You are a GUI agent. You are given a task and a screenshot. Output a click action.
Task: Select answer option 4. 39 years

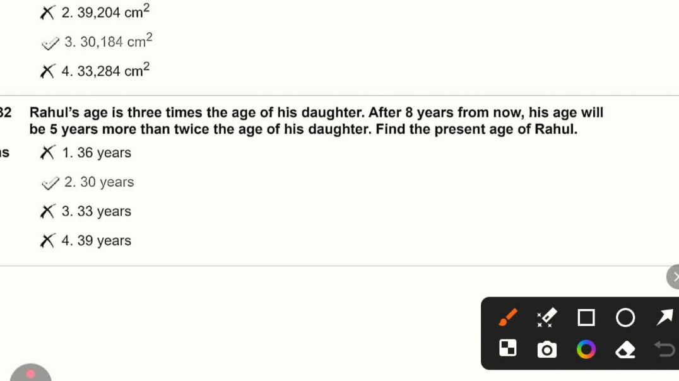click(96, 240)
